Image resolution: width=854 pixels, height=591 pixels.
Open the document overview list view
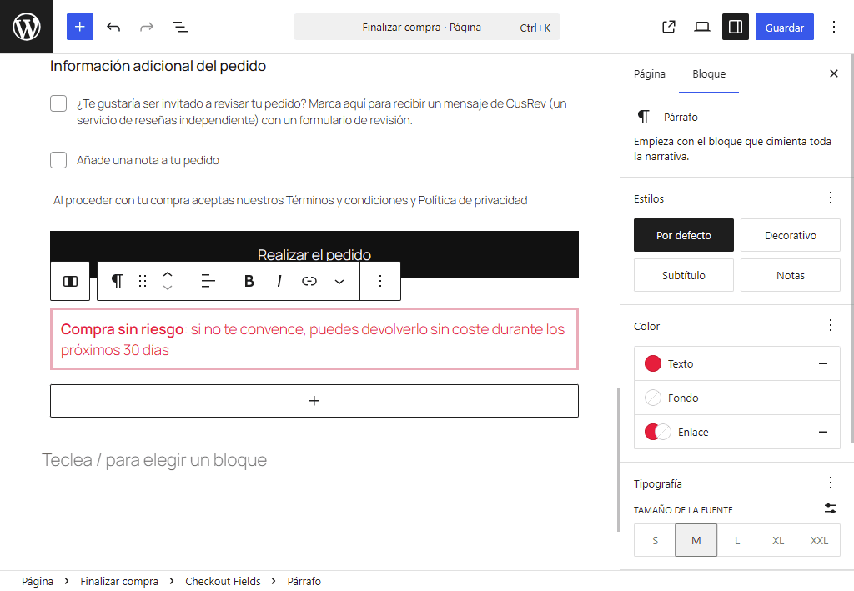point(180,27)
